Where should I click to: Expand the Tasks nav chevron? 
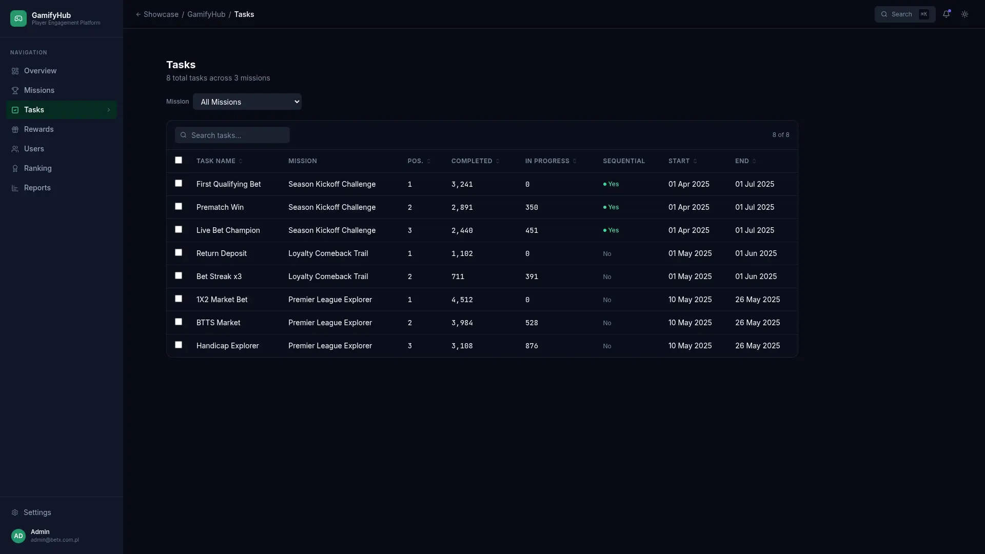coord(109,110)
